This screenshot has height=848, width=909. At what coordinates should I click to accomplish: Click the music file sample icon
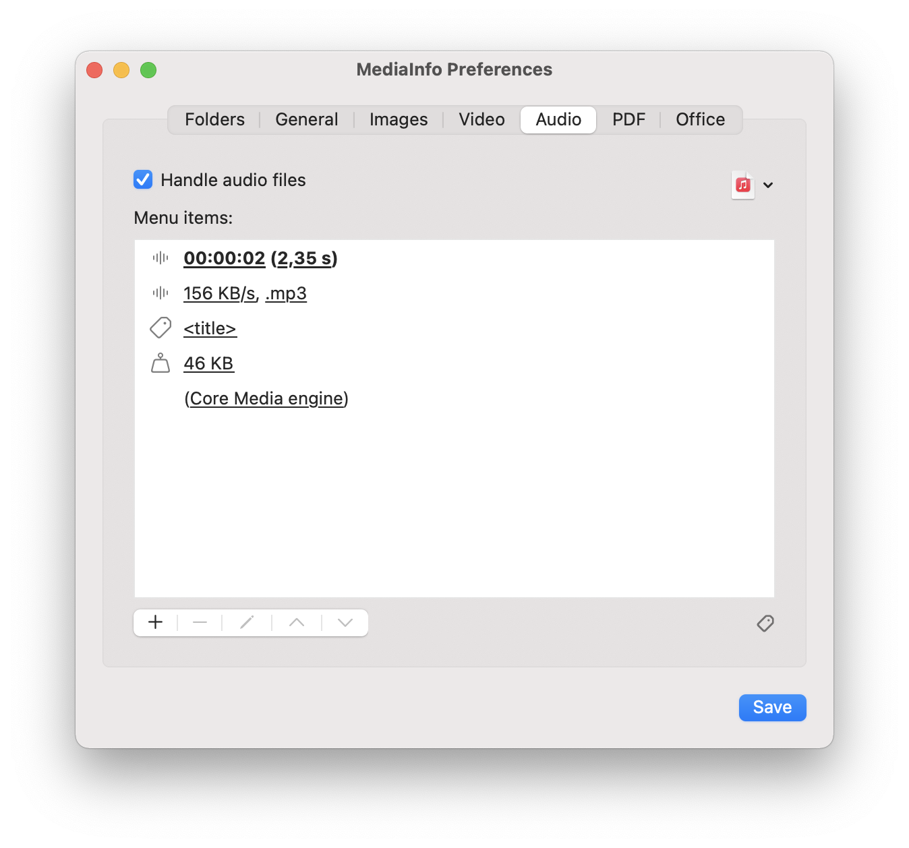tap(743, 185)
